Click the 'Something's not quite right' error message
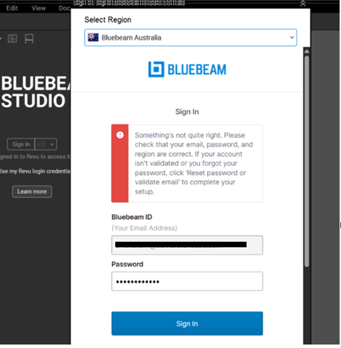This screenshot has width=341, height=348. tap(194, 163)
